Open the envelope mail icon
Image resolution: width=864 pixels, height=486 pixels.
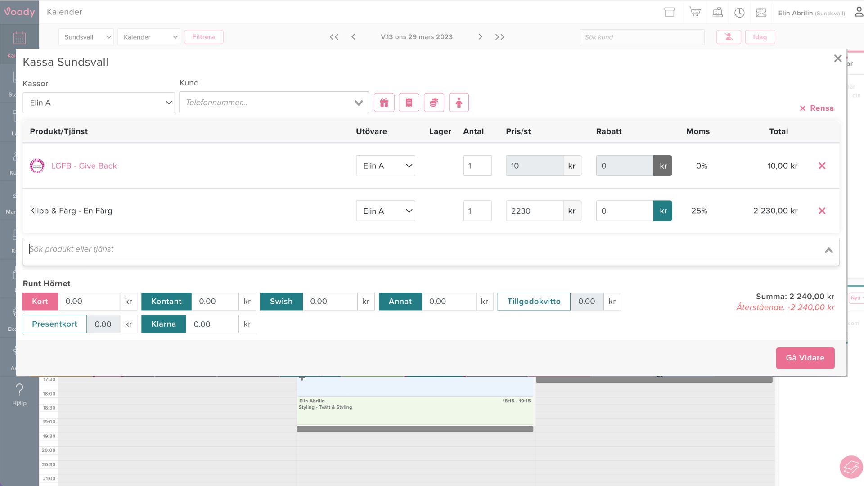coord(761,12)
